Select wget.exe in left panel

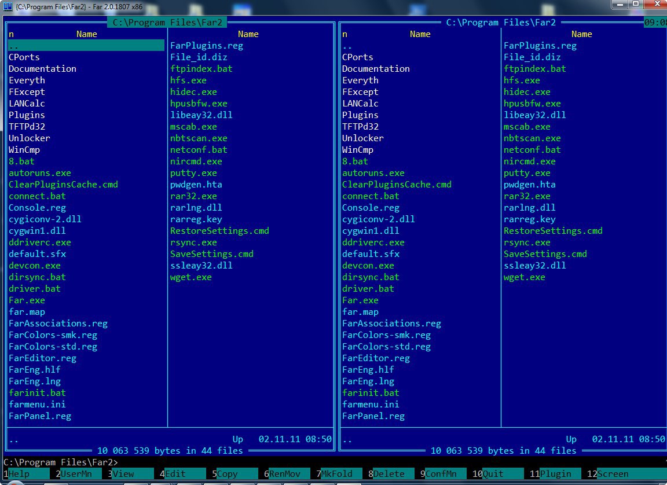click(x=191, y=277)
